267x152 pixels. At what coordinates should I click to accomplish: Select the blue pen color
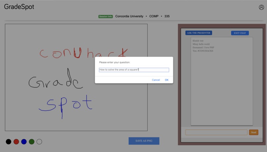pyautogui.click(x=24, y=142)
